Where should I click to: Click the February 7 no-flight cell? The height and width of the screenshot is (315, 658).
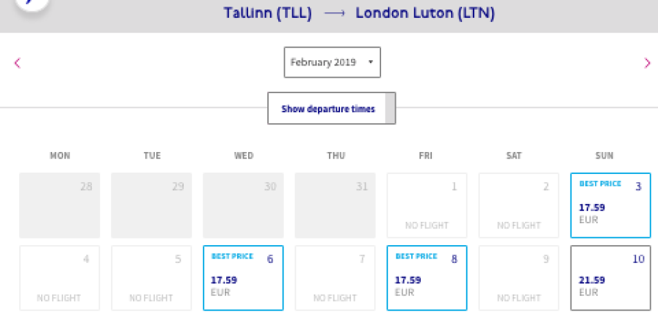click(335, 278)
